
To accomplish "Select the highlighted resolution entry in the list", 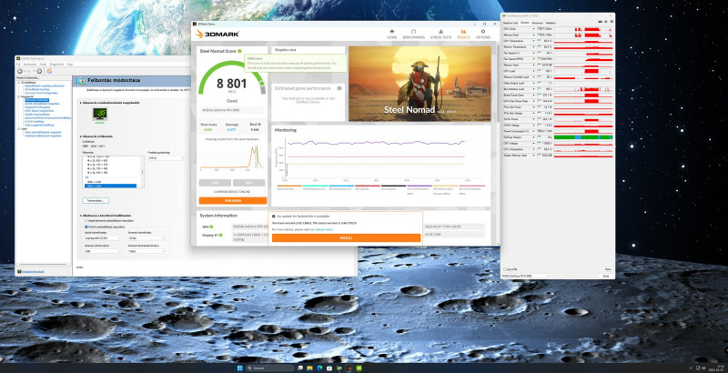I will (x=110, y=186).
